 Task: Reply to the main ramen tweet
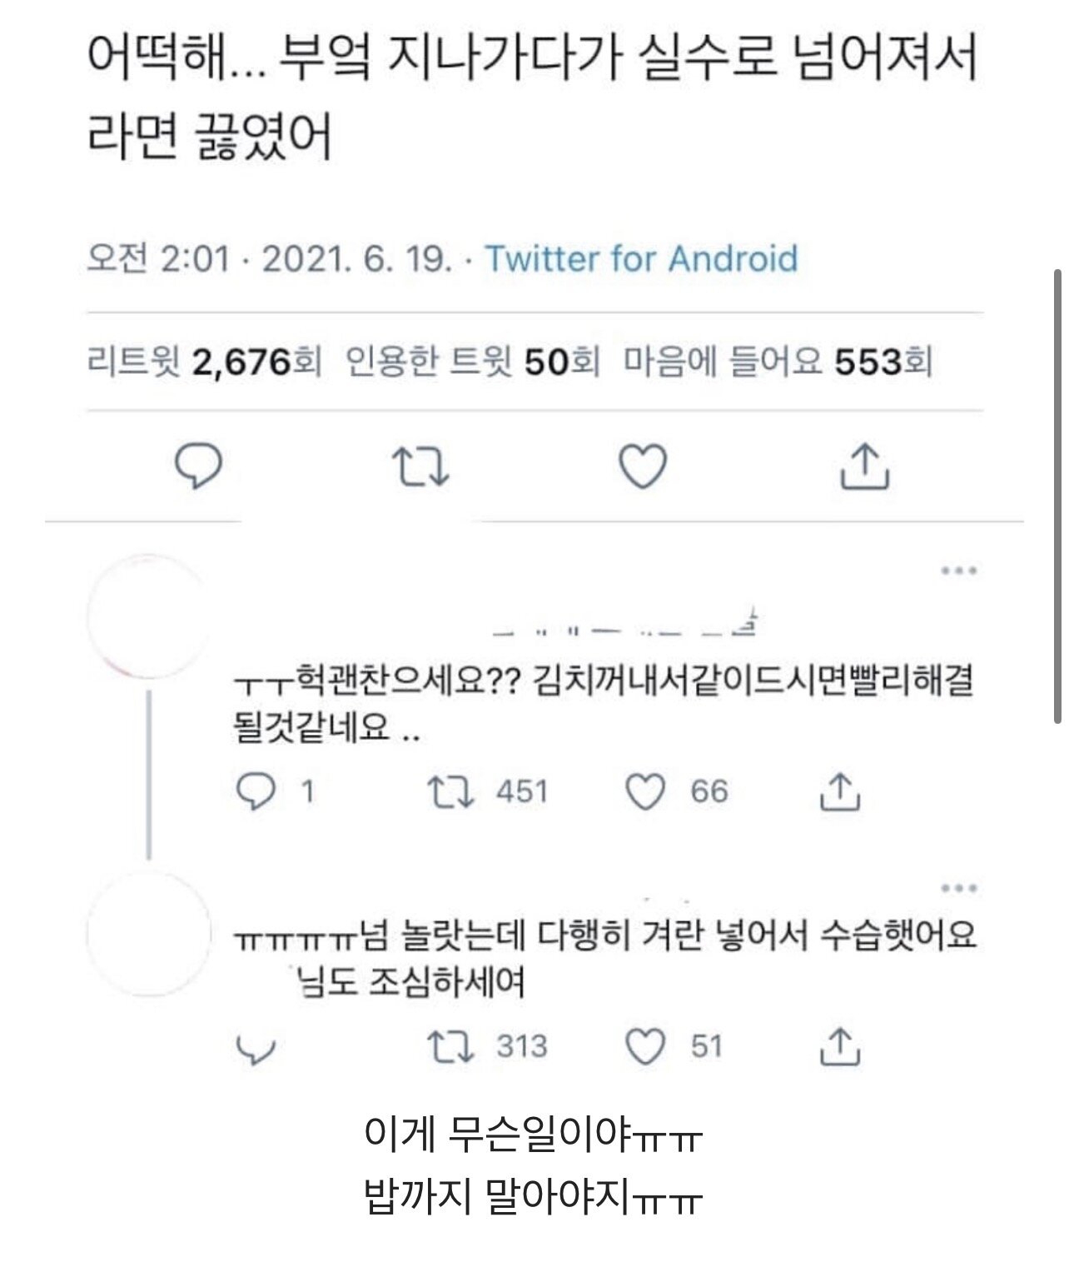[x=199, y=466]
